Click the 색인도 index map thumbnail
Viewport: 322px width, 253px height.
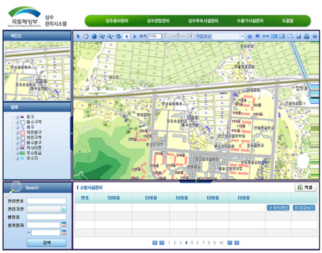[x=37, y=71]
